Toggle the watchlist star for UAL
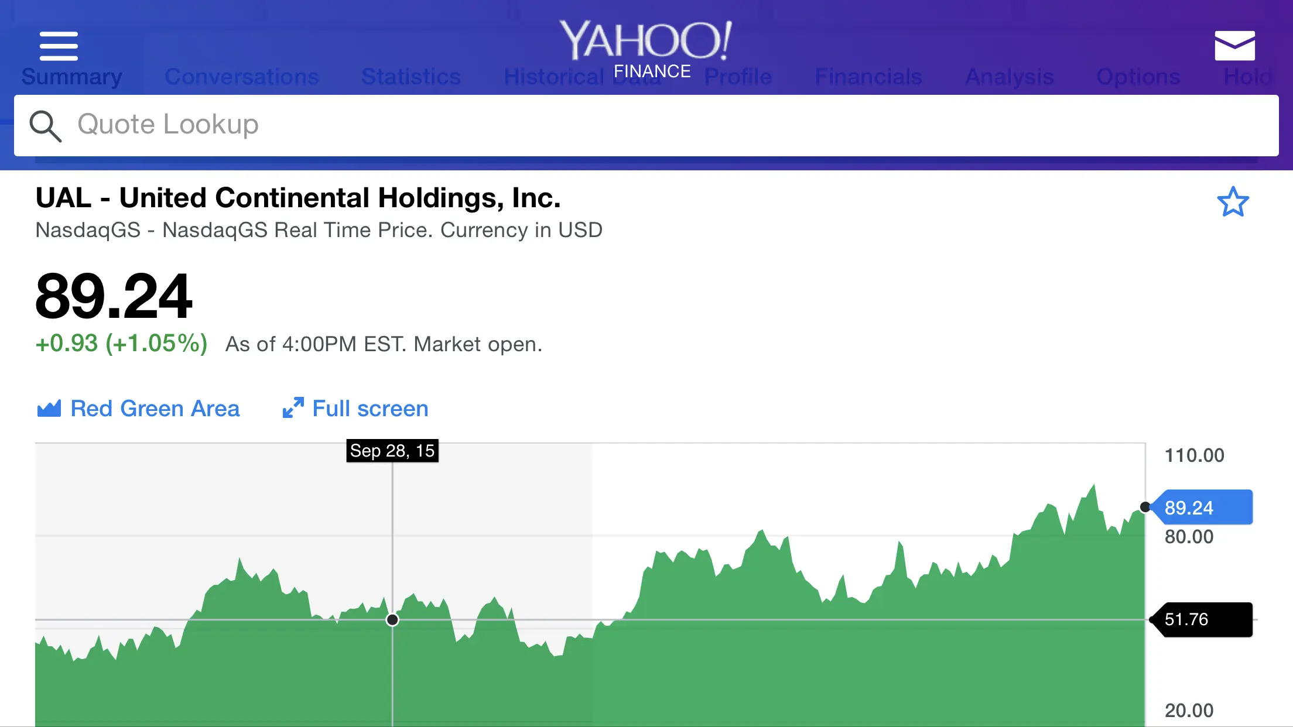This screenshot has width=1293, height=727. [1233, 202]
